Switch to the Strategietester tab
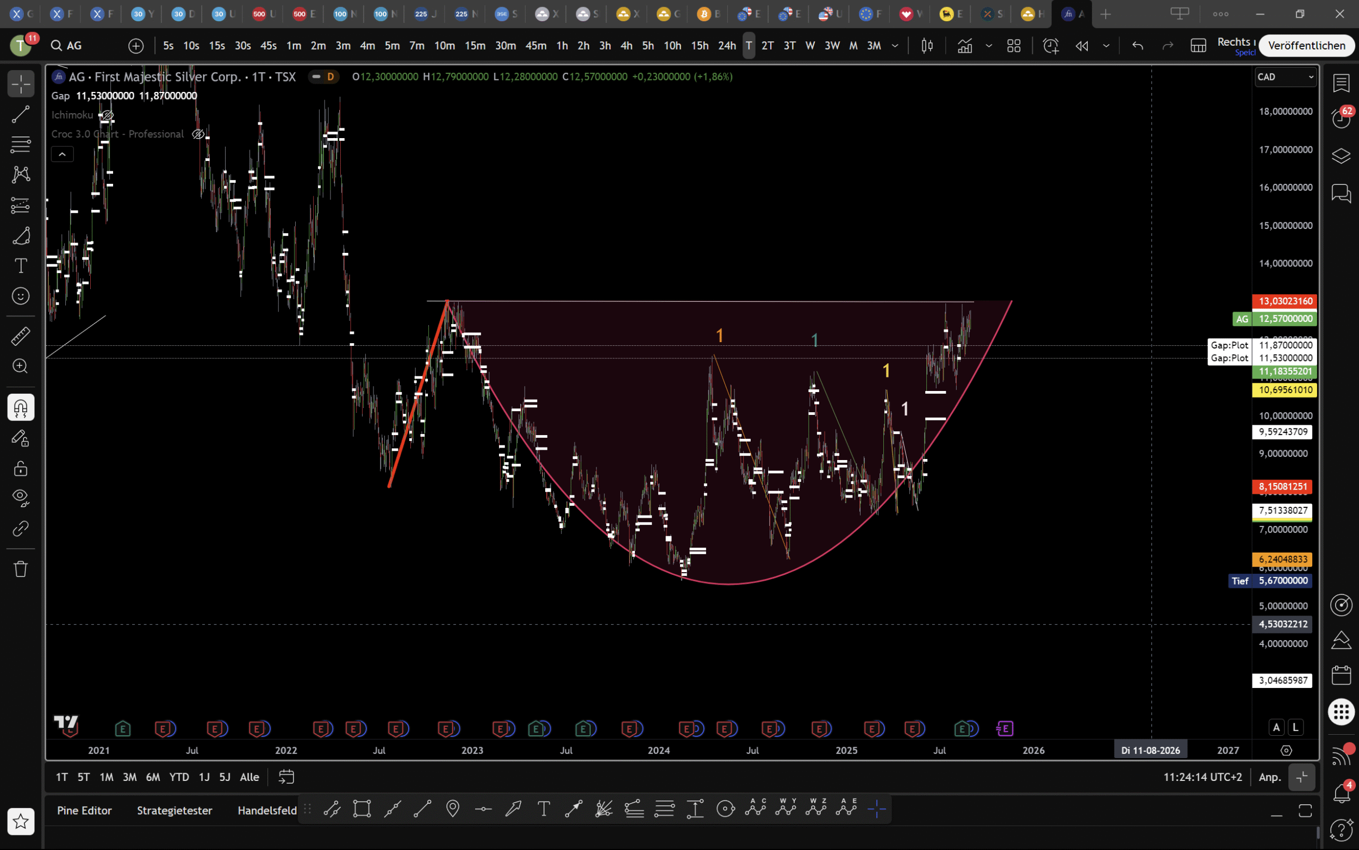 click(x=174, y=810)
